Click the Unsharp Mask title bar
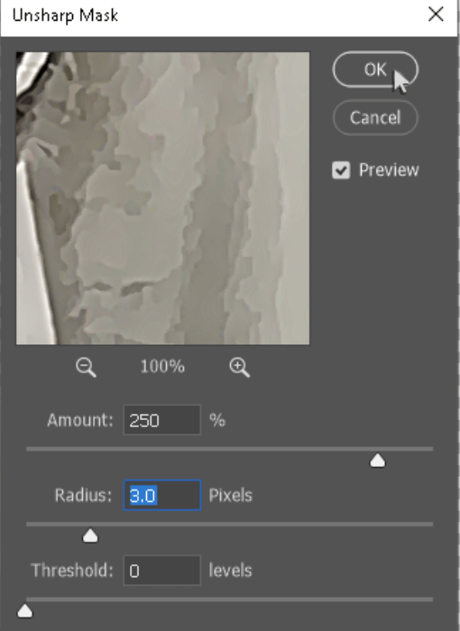This screenshot has width=460, height=631. point(209,16)
